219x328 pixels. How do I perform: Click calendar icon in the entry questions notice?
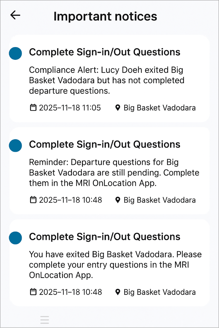point(33,292)
